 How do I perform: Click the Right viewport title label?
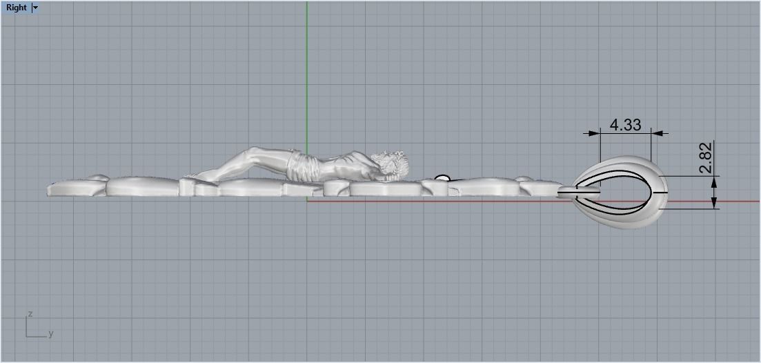(17, 8)
